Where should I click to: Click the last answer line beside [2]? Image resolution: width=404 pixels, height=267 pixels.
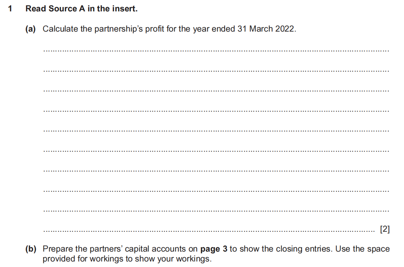click(x=210, y=231)
